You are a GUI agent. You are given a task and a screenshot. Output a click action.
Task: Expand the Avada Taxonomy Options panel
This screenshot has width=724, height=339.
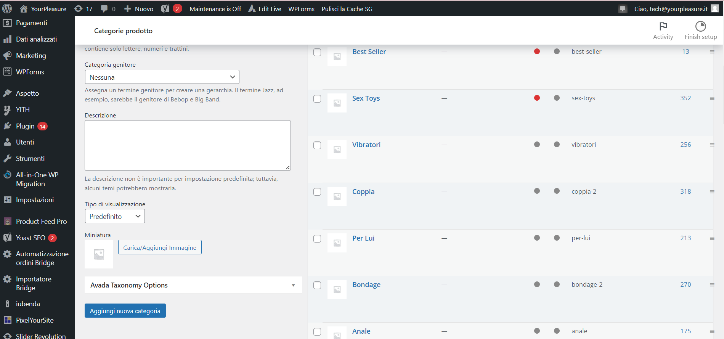tap(193, 285)
